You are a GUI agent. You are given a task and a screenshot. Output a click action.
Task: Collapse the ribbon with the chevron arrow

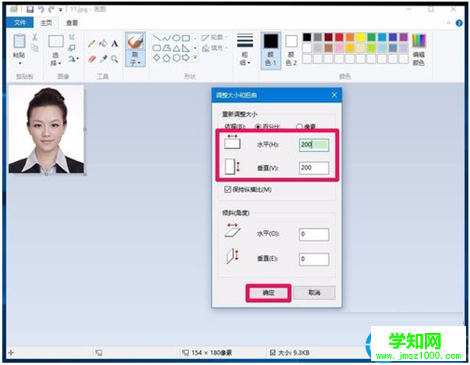(x=448, y=23)
